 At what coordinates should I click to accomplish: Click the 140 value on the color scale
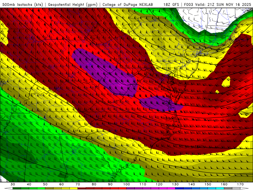click(192, 184)
